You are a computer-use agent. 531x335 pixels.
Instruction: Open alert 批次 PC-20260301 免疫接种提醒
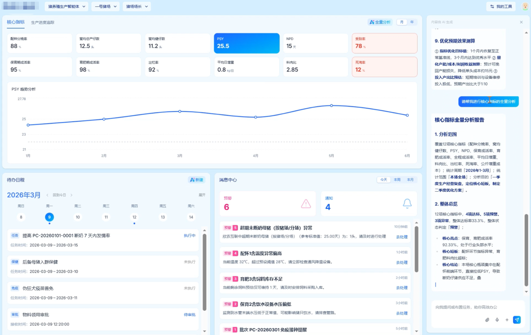(315, 329)
